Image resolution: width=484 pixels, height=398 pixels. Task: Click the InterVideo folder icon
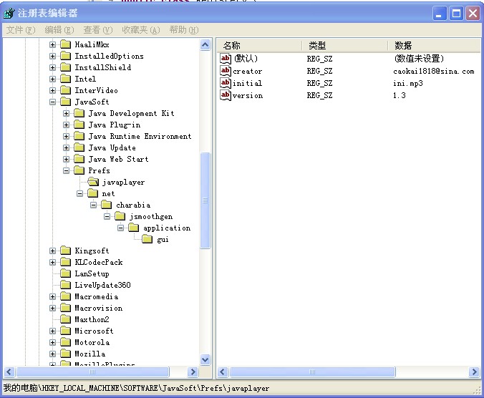coord(65,90)
